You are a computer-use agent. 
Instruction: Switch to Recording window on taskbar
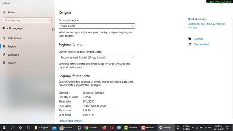(149, 128)
